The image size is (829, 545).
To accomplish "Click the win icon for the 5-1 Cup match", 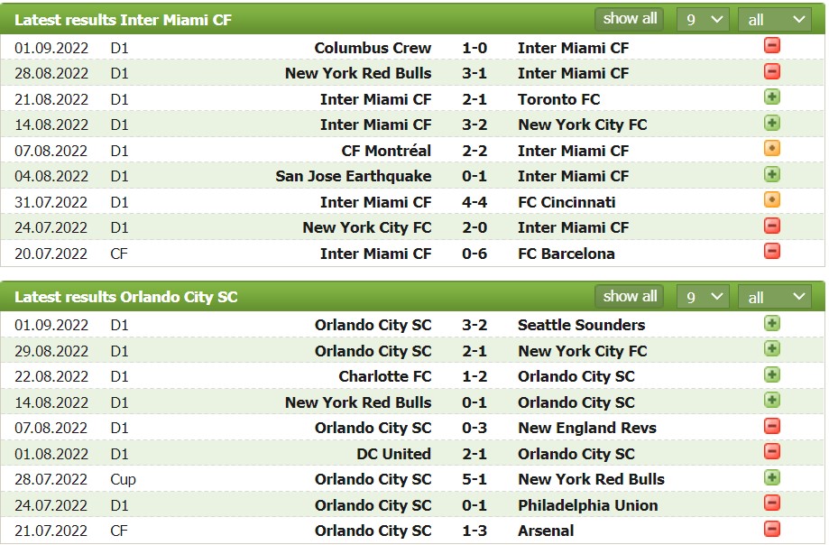I will 771,479.
